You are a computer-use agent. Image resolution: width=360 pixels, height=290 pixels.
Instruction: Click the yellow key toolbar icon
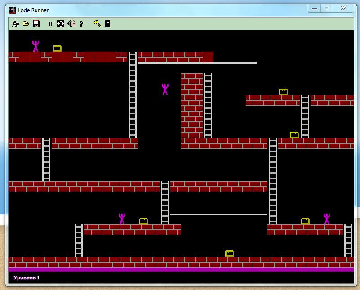pyautogui.click(x=98, y=24)
